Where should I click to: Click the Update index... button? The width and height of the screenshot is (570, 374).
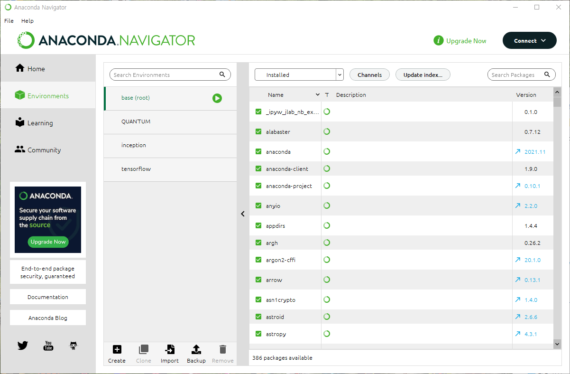click(423, 75)
